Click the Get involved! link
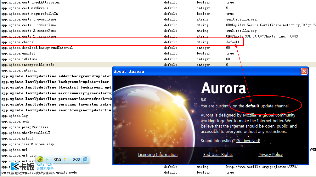 point(248,141)
